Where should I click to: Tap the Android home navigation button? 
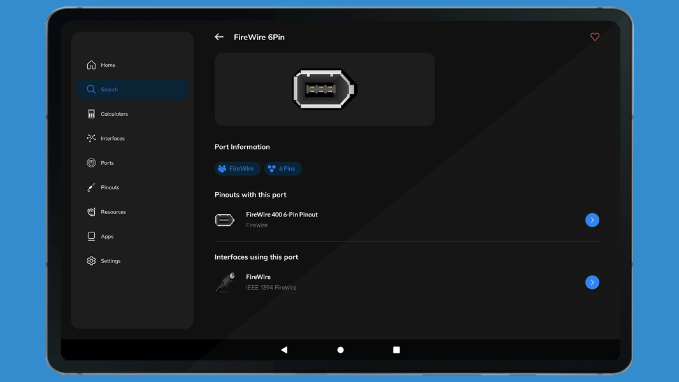click(x=340, y=350)
